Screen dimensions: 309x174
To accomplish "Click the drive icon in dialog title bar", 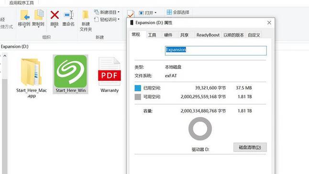I will (x=132, y=22).
